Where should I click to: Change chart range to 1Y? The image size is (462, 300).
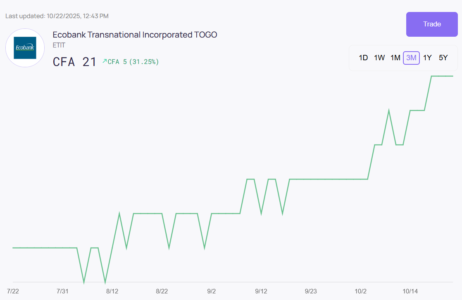click(x=427, y=58)
